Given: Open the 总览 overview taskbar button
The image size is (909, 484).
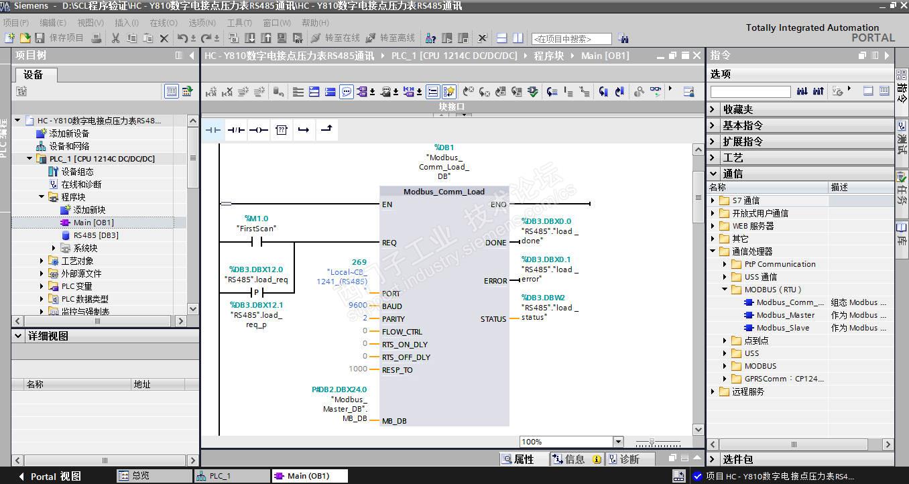Looking at the screenshot, I should 154,476.
